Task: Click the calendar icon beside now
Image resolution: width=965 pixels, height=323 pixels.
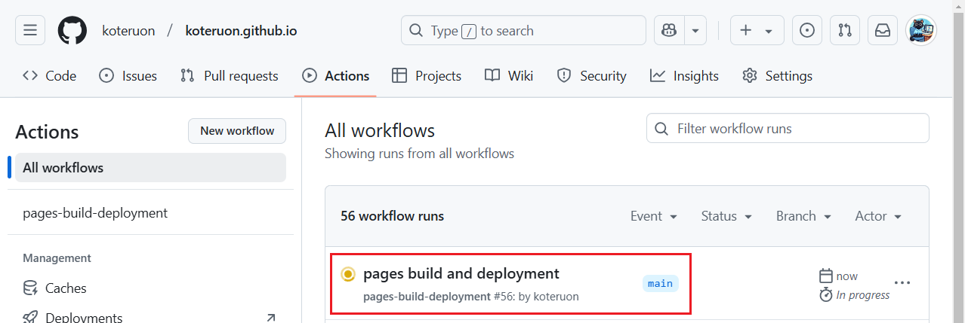Action: pyautogui.click(x=826, y=276)
